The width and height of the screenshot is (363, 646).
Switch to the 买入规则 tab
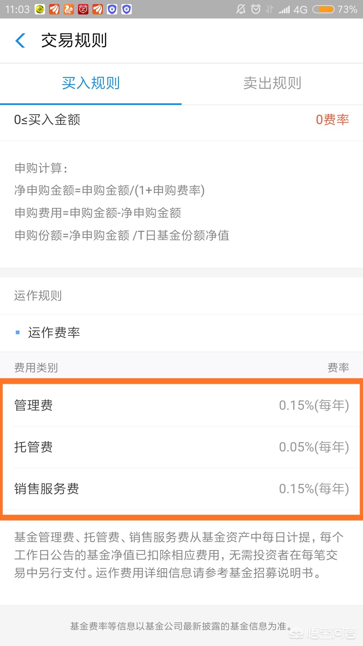[91, 83]
